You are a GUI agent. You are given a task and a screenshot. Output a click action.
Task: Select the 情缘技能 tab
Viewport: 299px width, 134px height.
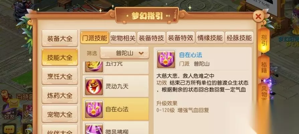click(210, 38)
